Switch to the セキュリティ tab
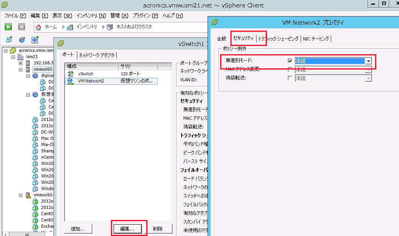 243,38
